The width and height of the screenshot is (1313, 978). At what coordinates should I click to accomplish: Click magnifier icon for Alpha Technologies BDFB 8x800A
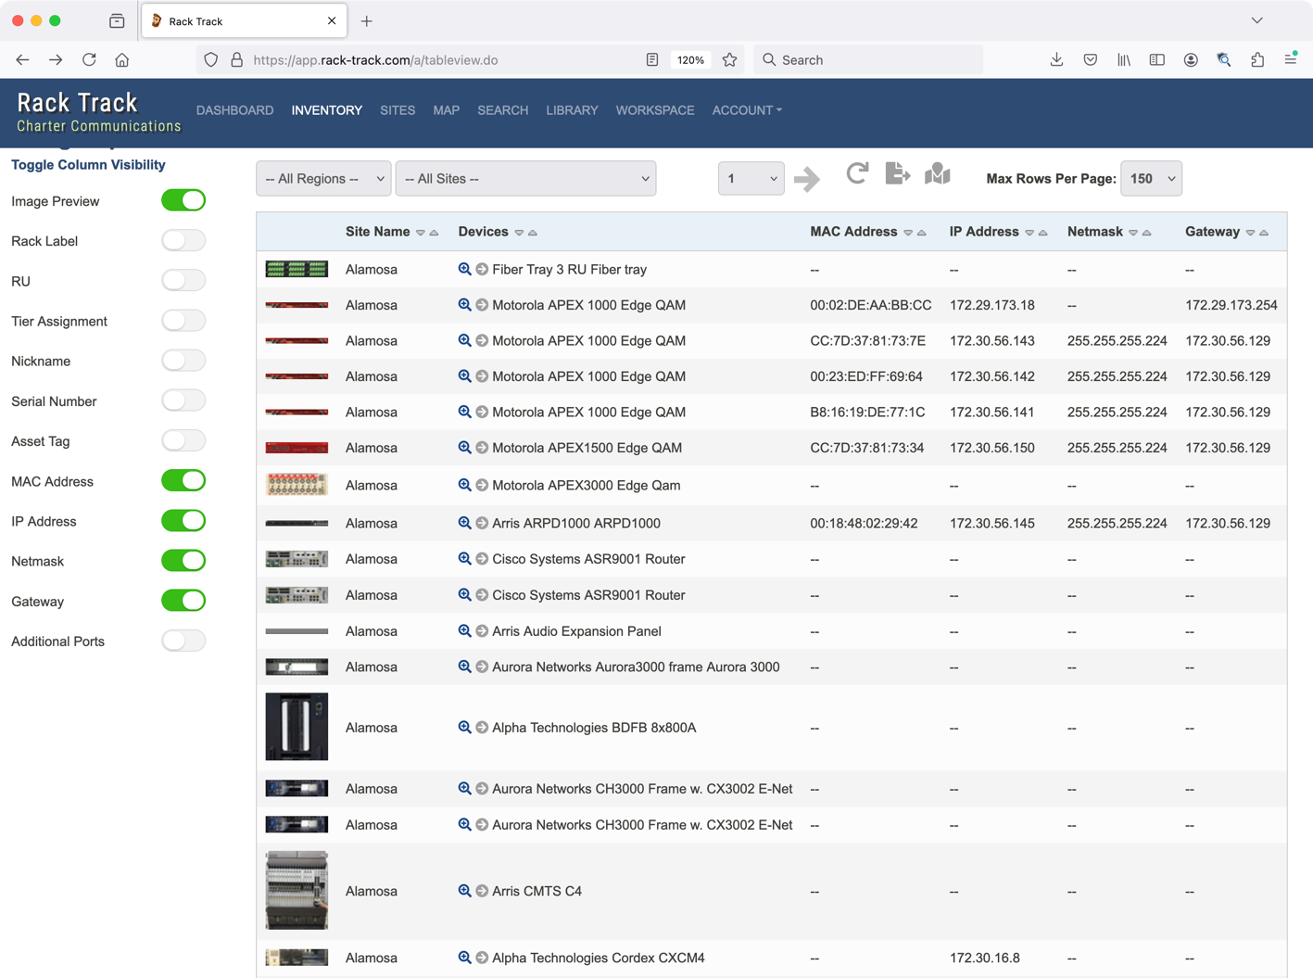(464, 728)
